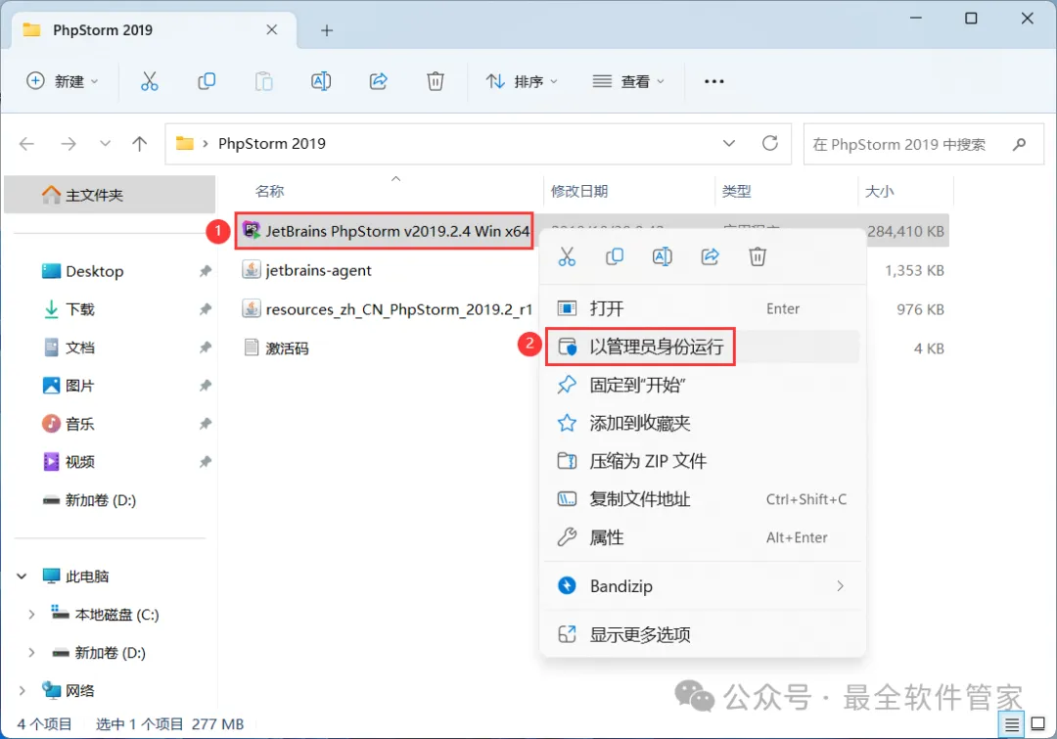Select the 激活码 text file
Screen dimensions: 1057x739
tap(287, 348)
